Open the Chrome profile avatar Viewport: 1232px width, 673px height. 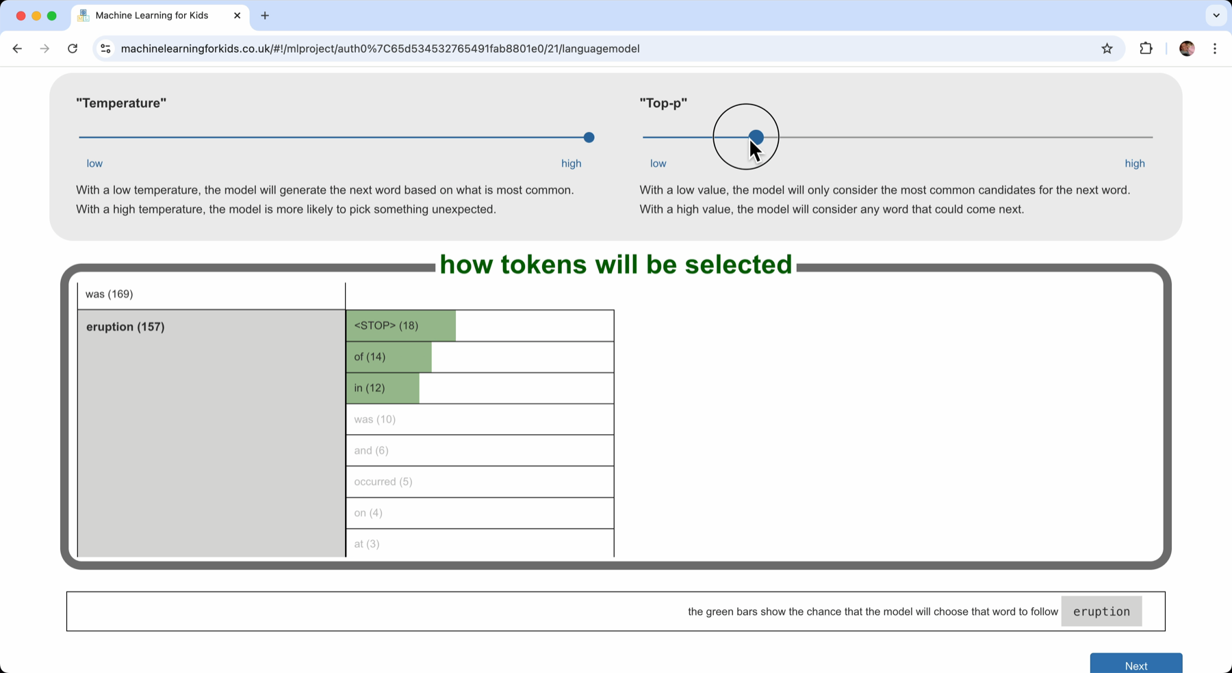tap(1187, 49)
